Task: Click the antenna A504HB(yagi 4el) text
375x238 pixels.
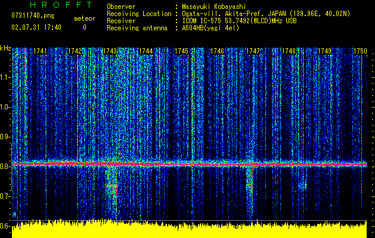Action: click(x=210, y=28)
